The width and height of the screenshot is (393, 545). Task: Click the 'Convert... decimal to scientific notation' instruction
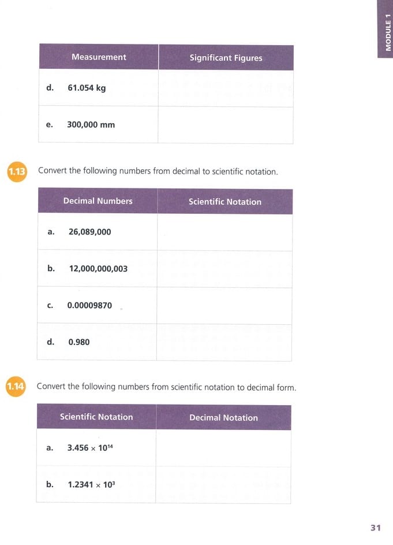click(x=158, y=171)
